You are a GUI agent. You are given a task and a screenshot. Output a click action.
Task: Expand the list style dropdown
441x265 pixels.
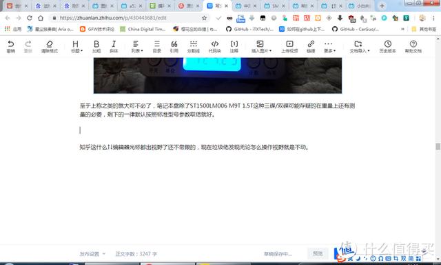137,46
